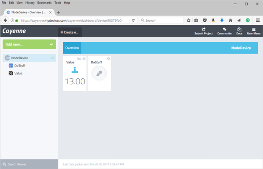
Task: Click the green padlock security icon
Action: (17, 20)
